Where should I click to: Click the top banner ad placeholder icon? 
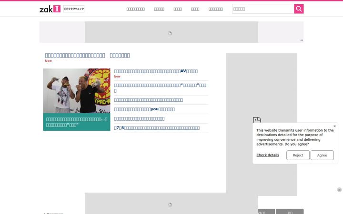[170, 33]
